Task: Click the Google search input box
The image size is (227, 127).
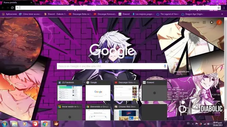Action: [x=109, y=66]
